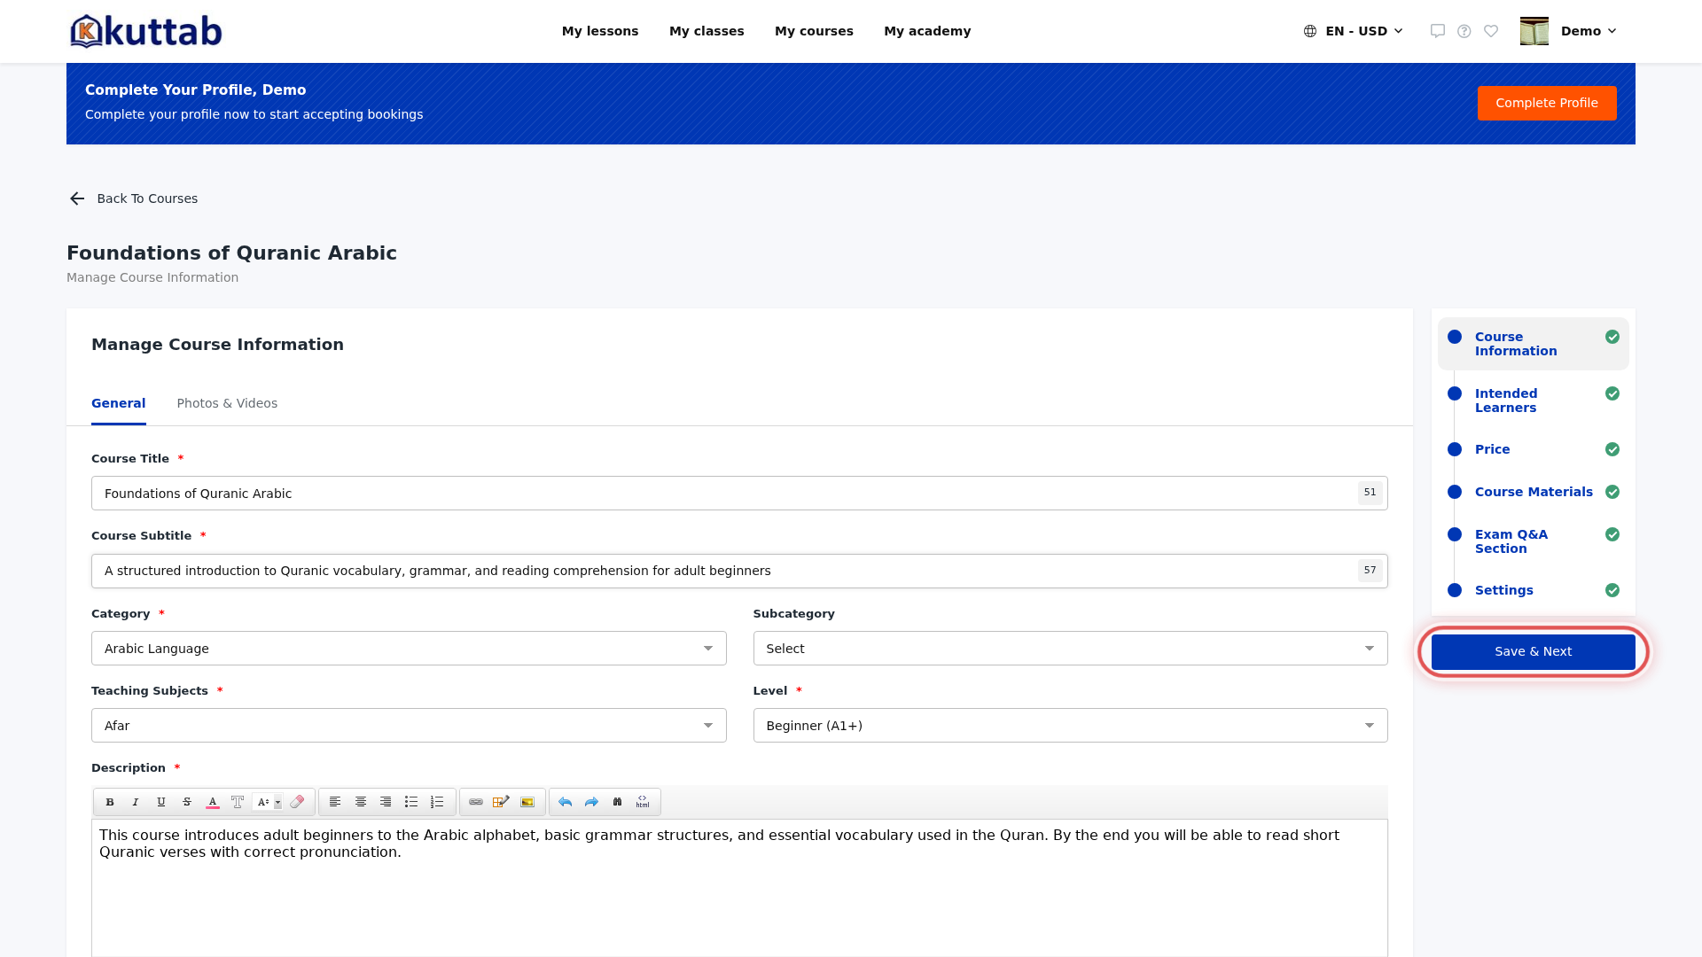The width and height of the screenshot is (1702, 957).
Task: Select the General tab
Action: point(118,403)
